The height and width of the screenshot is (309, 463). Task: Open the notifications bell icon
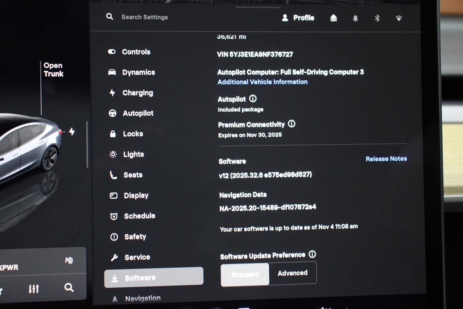click(355, 18)
